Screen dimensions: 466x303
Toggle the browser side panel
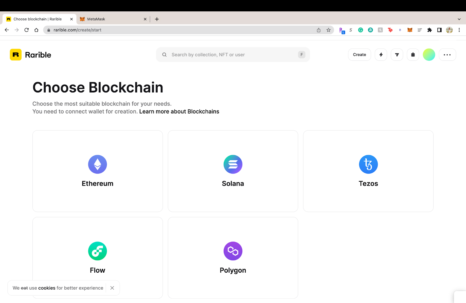point(439,30)
